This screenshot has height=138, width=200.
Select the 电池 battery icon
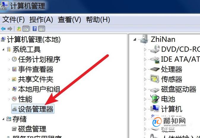coord(155,99)
